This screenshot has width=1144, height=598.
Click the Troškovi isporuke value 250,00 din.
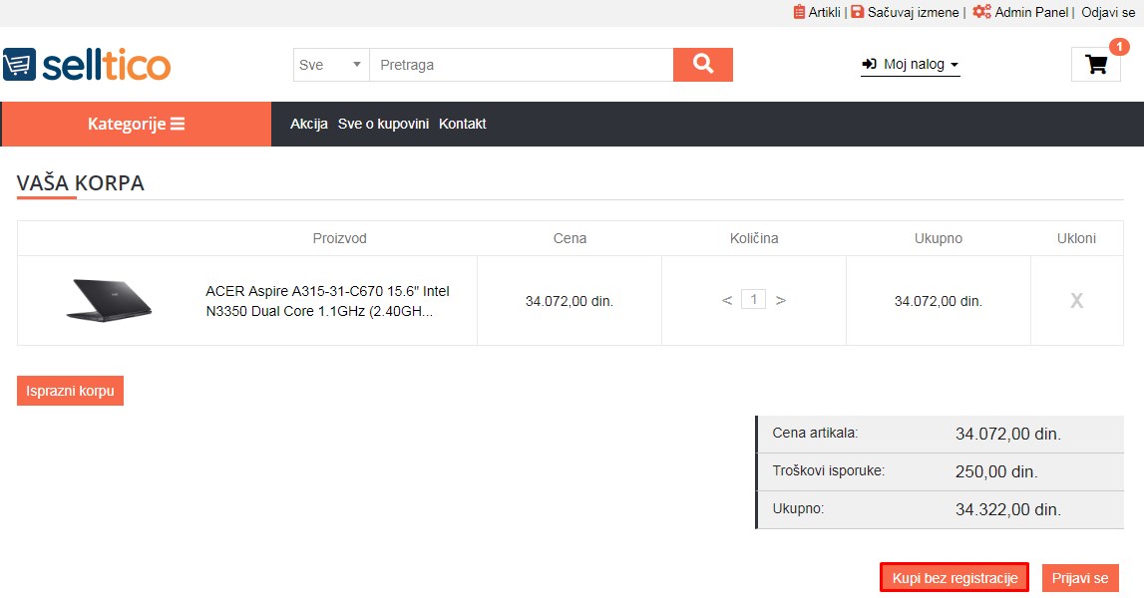click(x=996, y=471)
